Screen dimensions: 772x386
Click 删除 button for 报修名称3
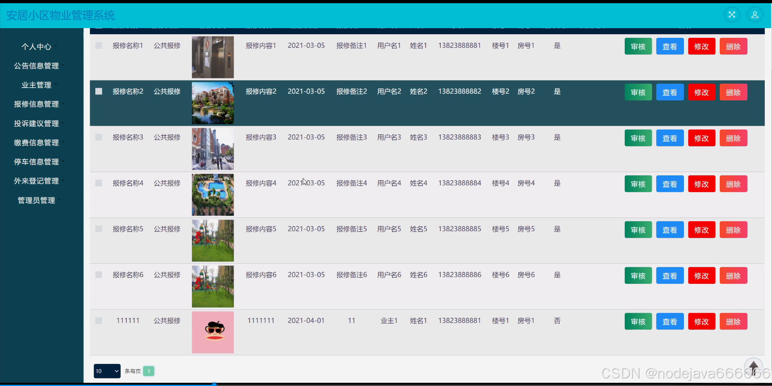tap(733, 138)
